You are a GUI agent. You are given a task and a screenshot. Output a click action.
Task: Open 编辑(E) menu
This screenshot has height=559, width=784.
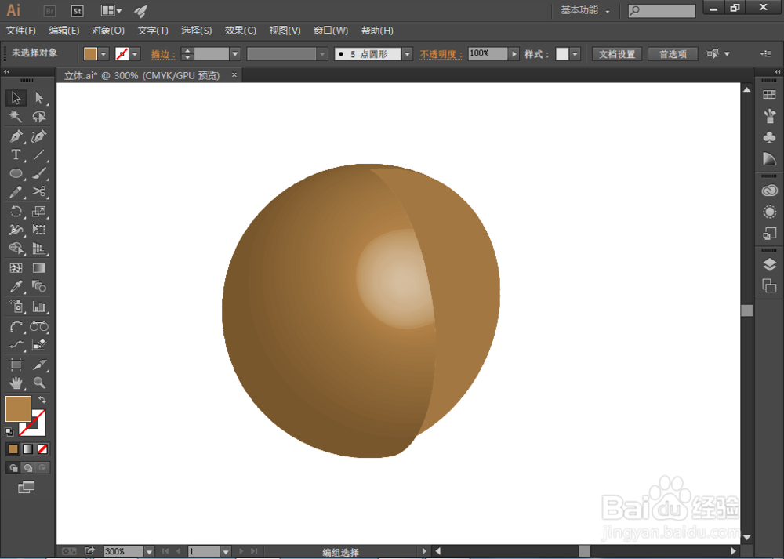[x=64, y=31]
